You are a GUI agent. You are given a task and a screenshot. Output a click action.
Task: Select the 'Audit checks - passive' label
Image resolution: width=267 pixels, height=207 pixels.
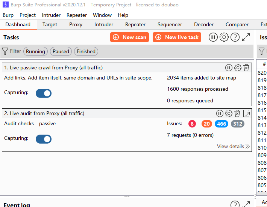tap(30, 124)
